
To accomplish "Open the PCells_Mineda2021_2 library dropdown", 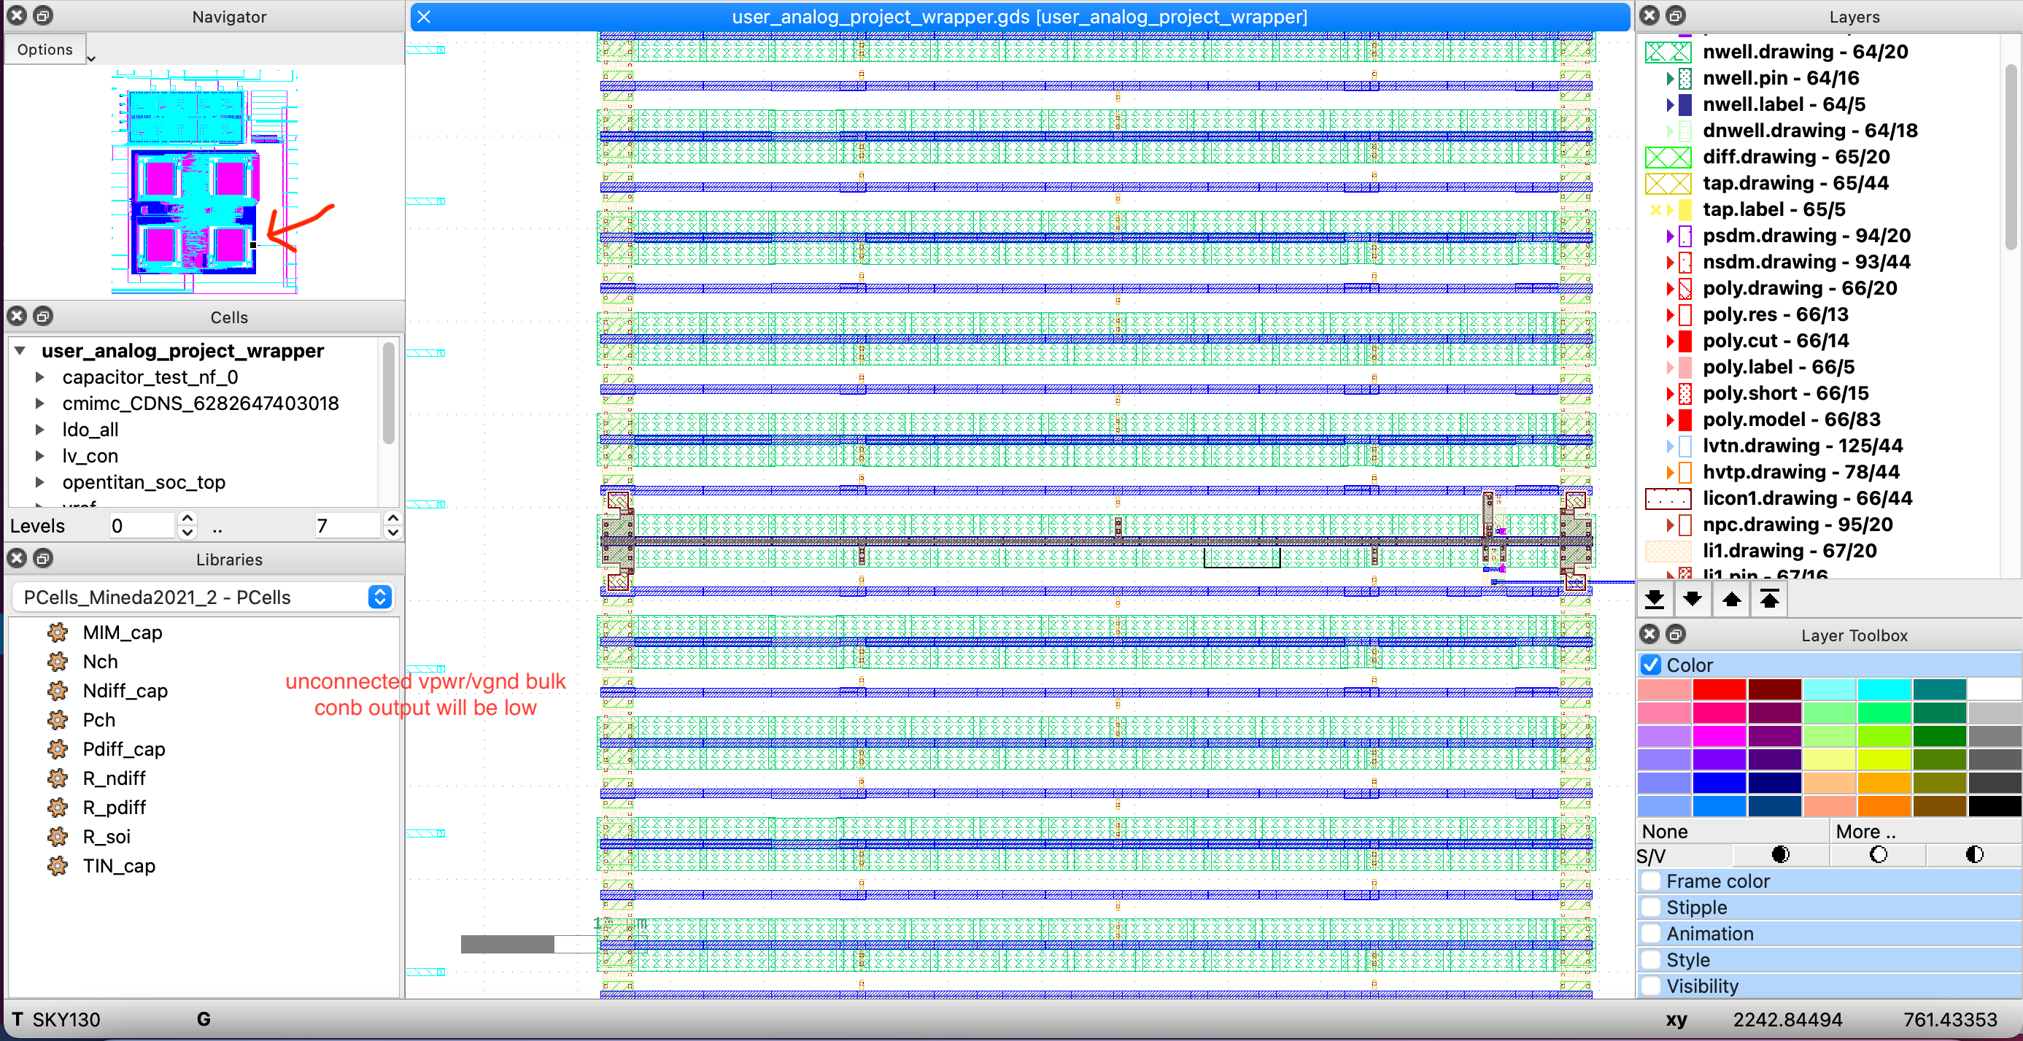I will coord(379,597).
